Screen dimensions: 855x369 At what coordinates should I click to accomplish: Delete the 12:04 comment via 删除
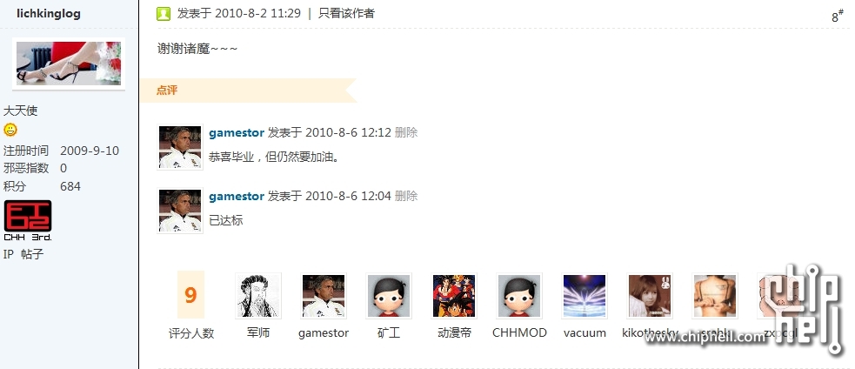click(x=406, y=196)
